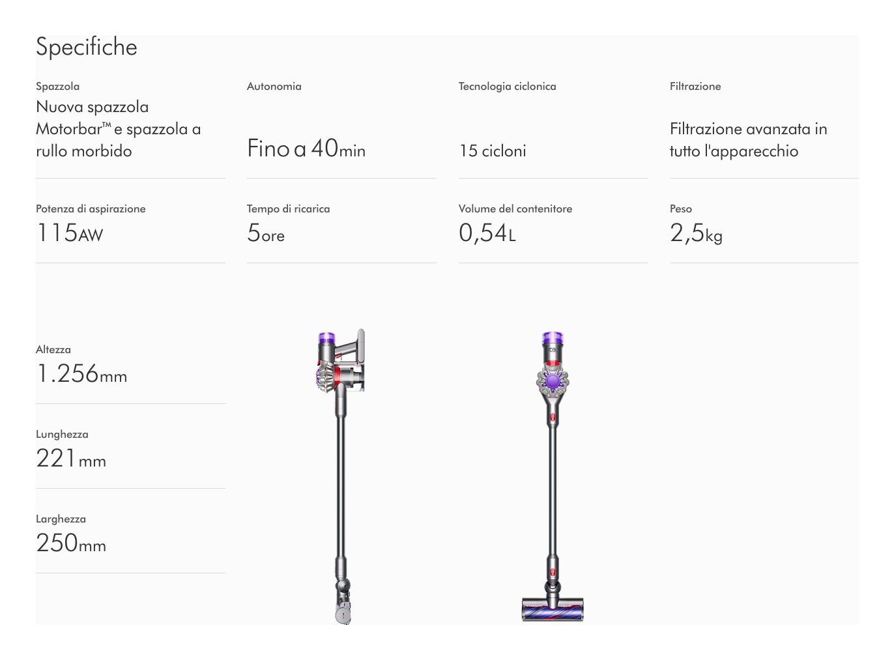Image resolution: width=894 pixels, height=660 pixels.
Task: Select the 221mm length value
Action: tap(71, 459)
